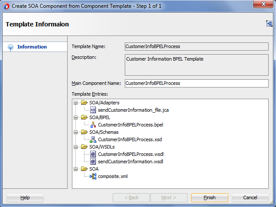Collapse the SOA/WSDLs tree node
The image size is (276, 207).
tap(76, 147)
